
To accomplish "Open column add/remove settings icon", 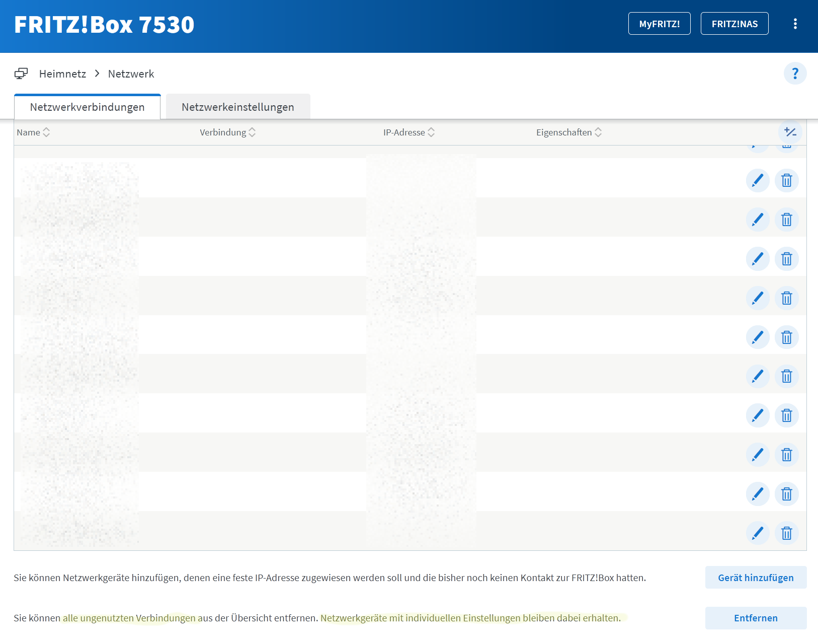I will pyautogui.click(x=790, y=132).
